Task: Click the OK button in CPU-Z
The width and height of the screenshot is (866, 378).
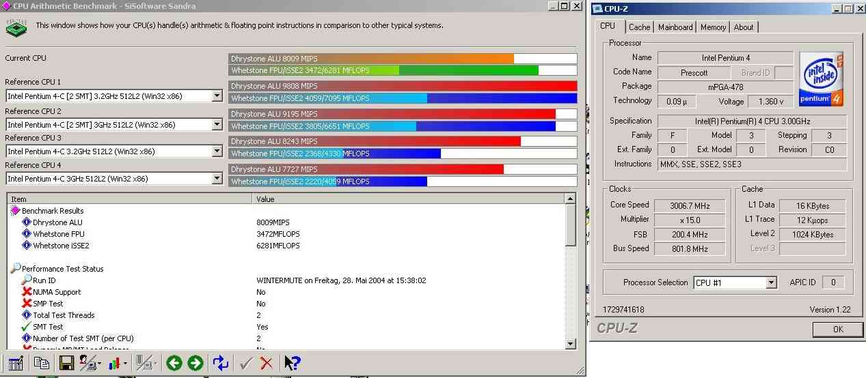Action: tap(838, 329)
